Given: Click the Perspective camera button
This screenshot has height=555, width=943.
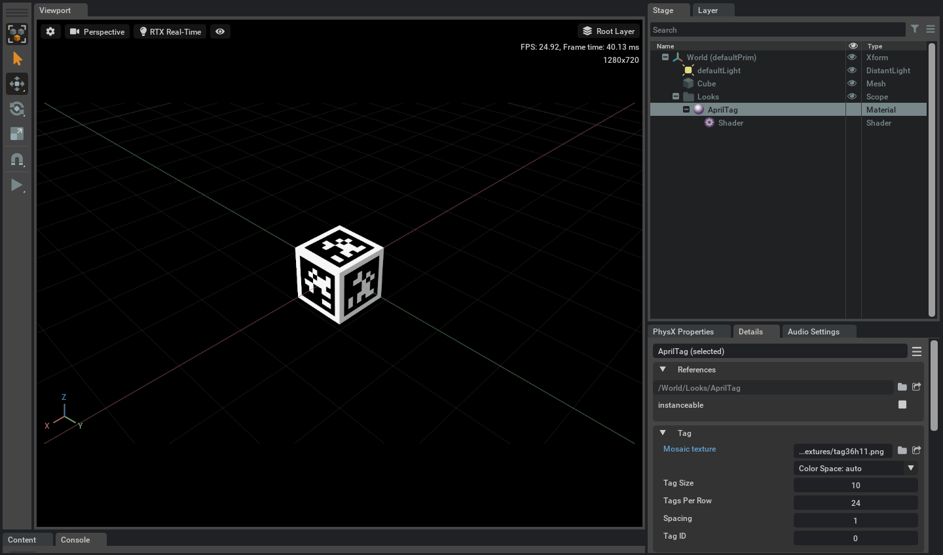Looking at the screenshot, I should 98,31.
